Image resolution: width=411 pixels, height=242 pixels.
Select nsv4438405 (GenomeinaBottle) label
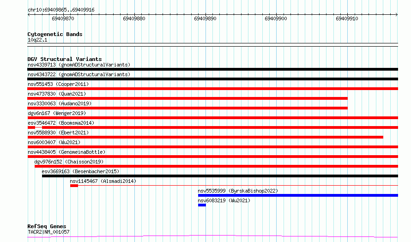coord(66,152)
